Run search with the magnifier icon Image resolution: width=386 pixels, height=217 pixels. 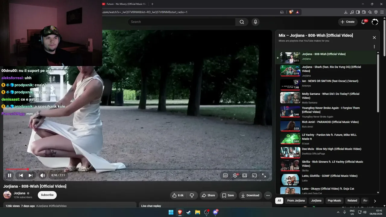(242, 22)
